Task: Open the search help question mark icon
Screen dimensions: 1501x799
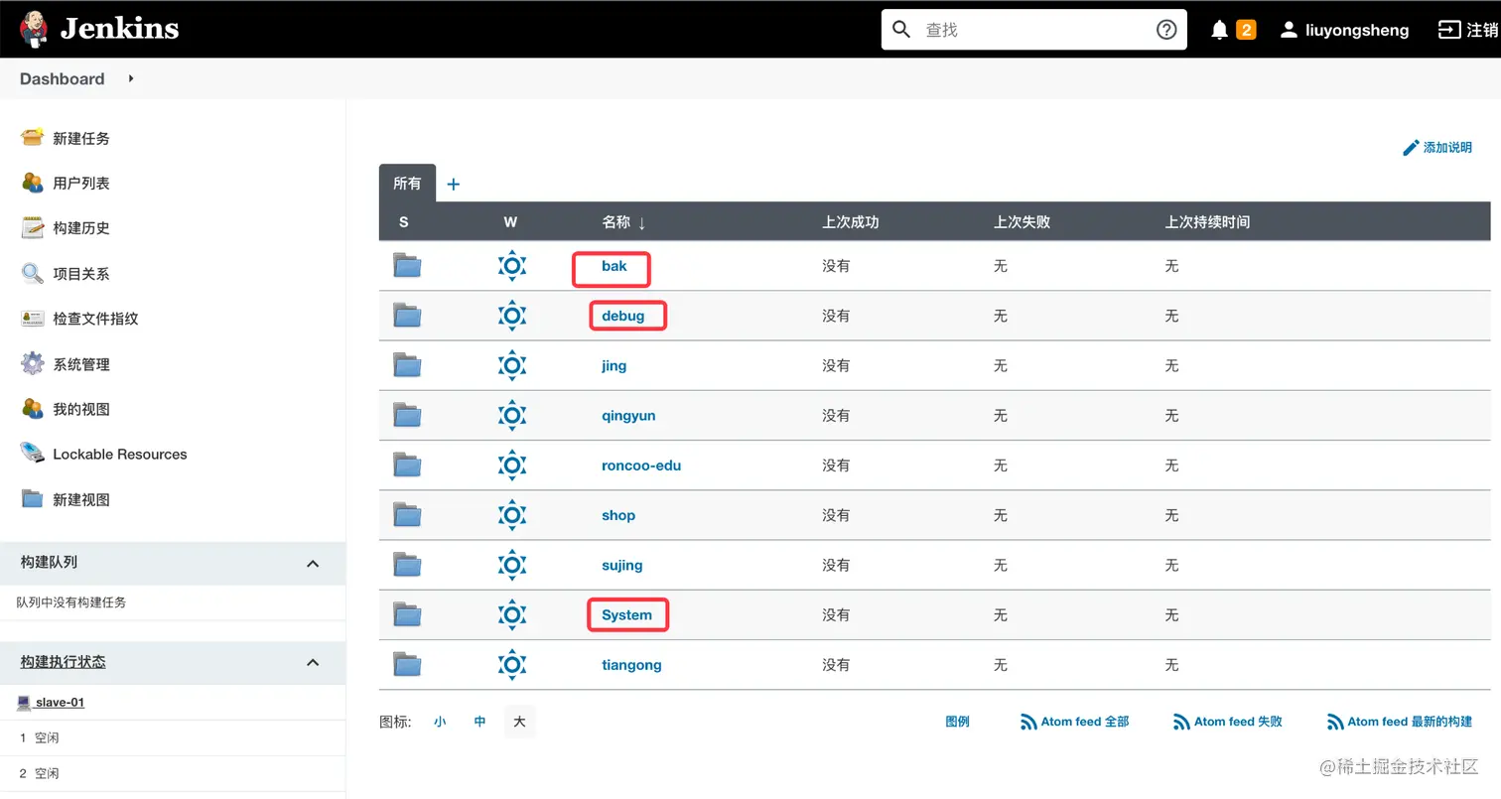Action: click(1166, 30)
